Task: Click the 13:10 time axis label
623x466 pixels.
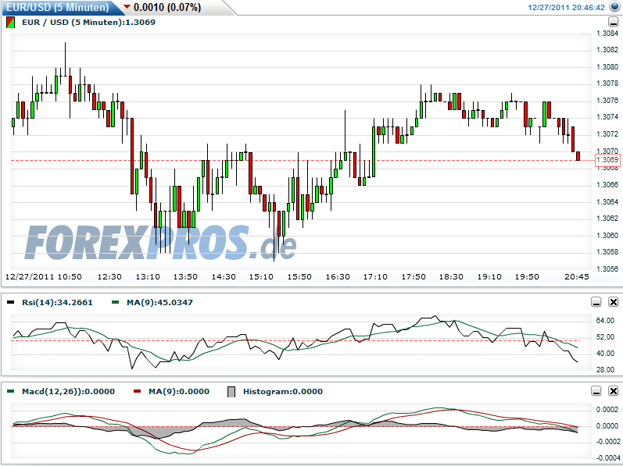Action: 148,277
